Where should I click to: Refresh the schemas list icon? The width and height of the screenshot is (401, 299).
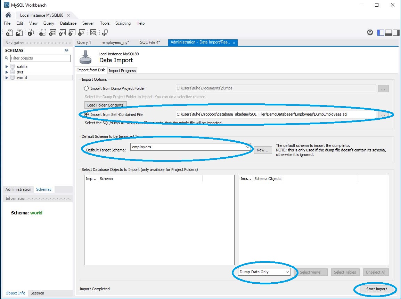click(66, 50)
